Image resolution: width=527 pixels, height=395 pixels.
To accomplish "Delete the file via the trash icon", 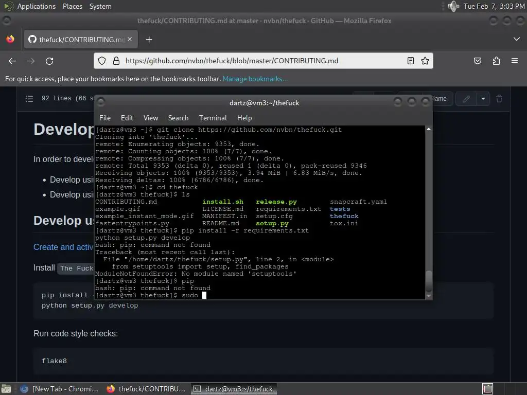I will [x=499, y=99].
